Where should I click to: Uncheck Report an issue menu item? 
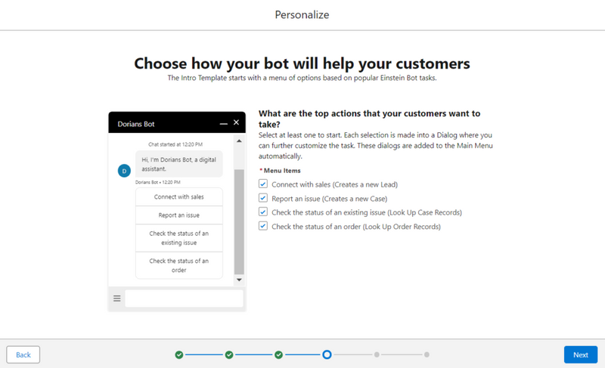click(x=262, y=198)
